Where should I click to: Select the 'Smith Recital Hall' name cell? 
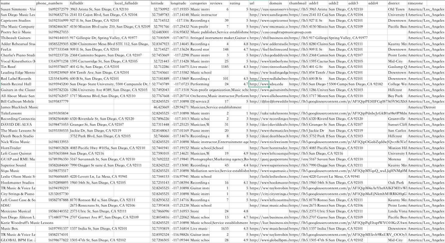[18, 84]
